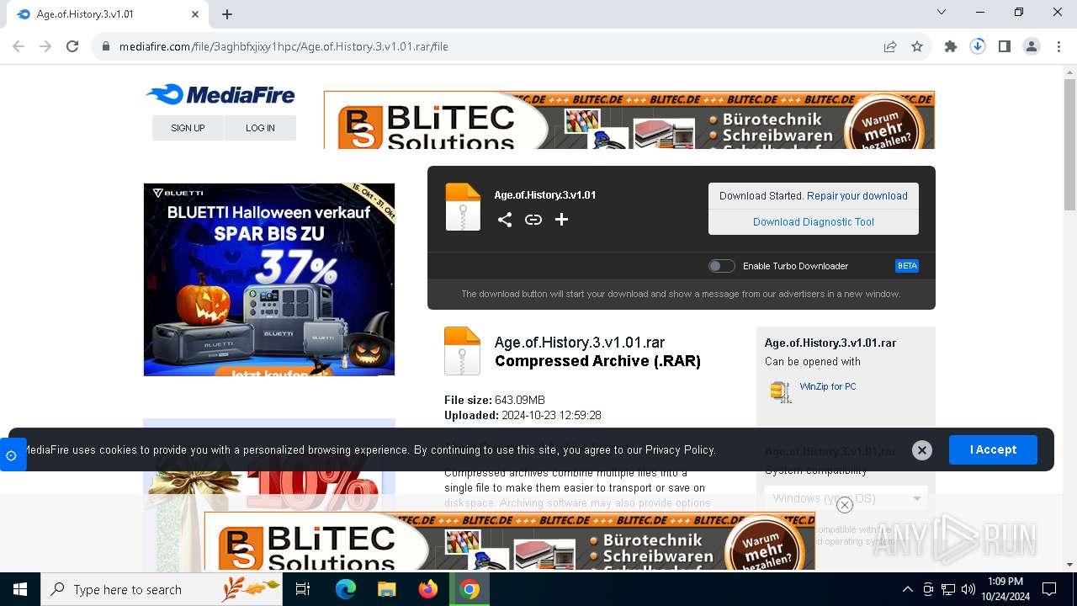Open the Chrome downloads icon
This screenshot has height=606, width=1077.
(978, 46)
